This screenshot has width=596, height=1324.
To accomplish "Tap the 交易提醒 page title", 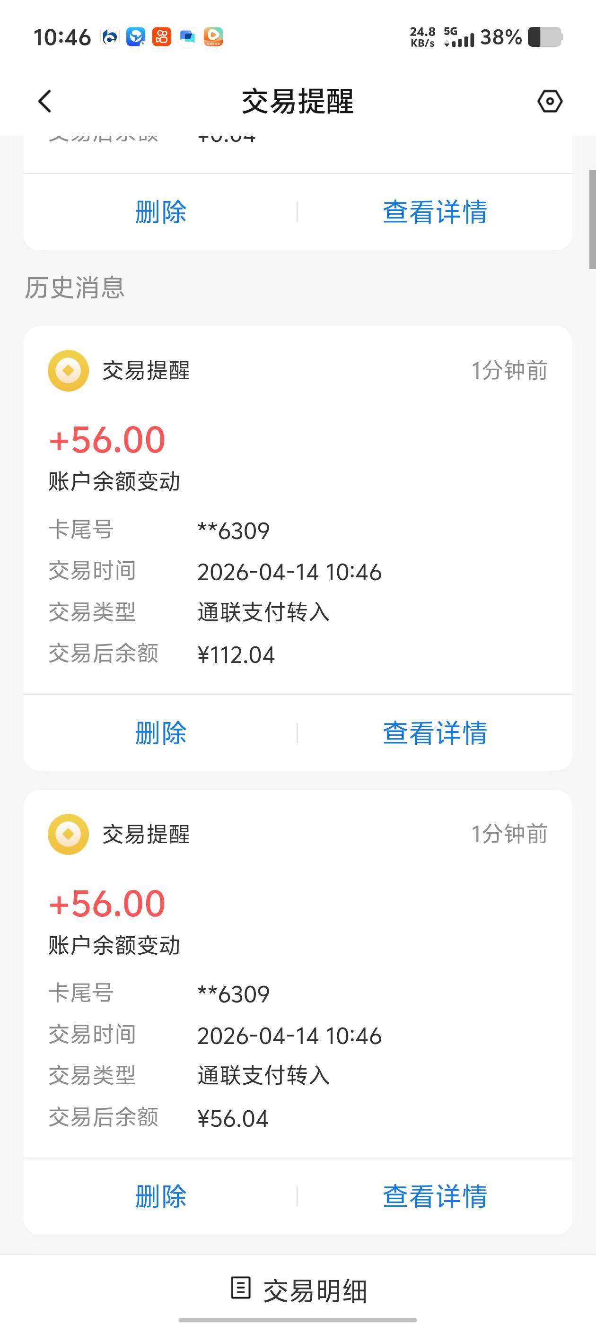I will tap(298, 101).
